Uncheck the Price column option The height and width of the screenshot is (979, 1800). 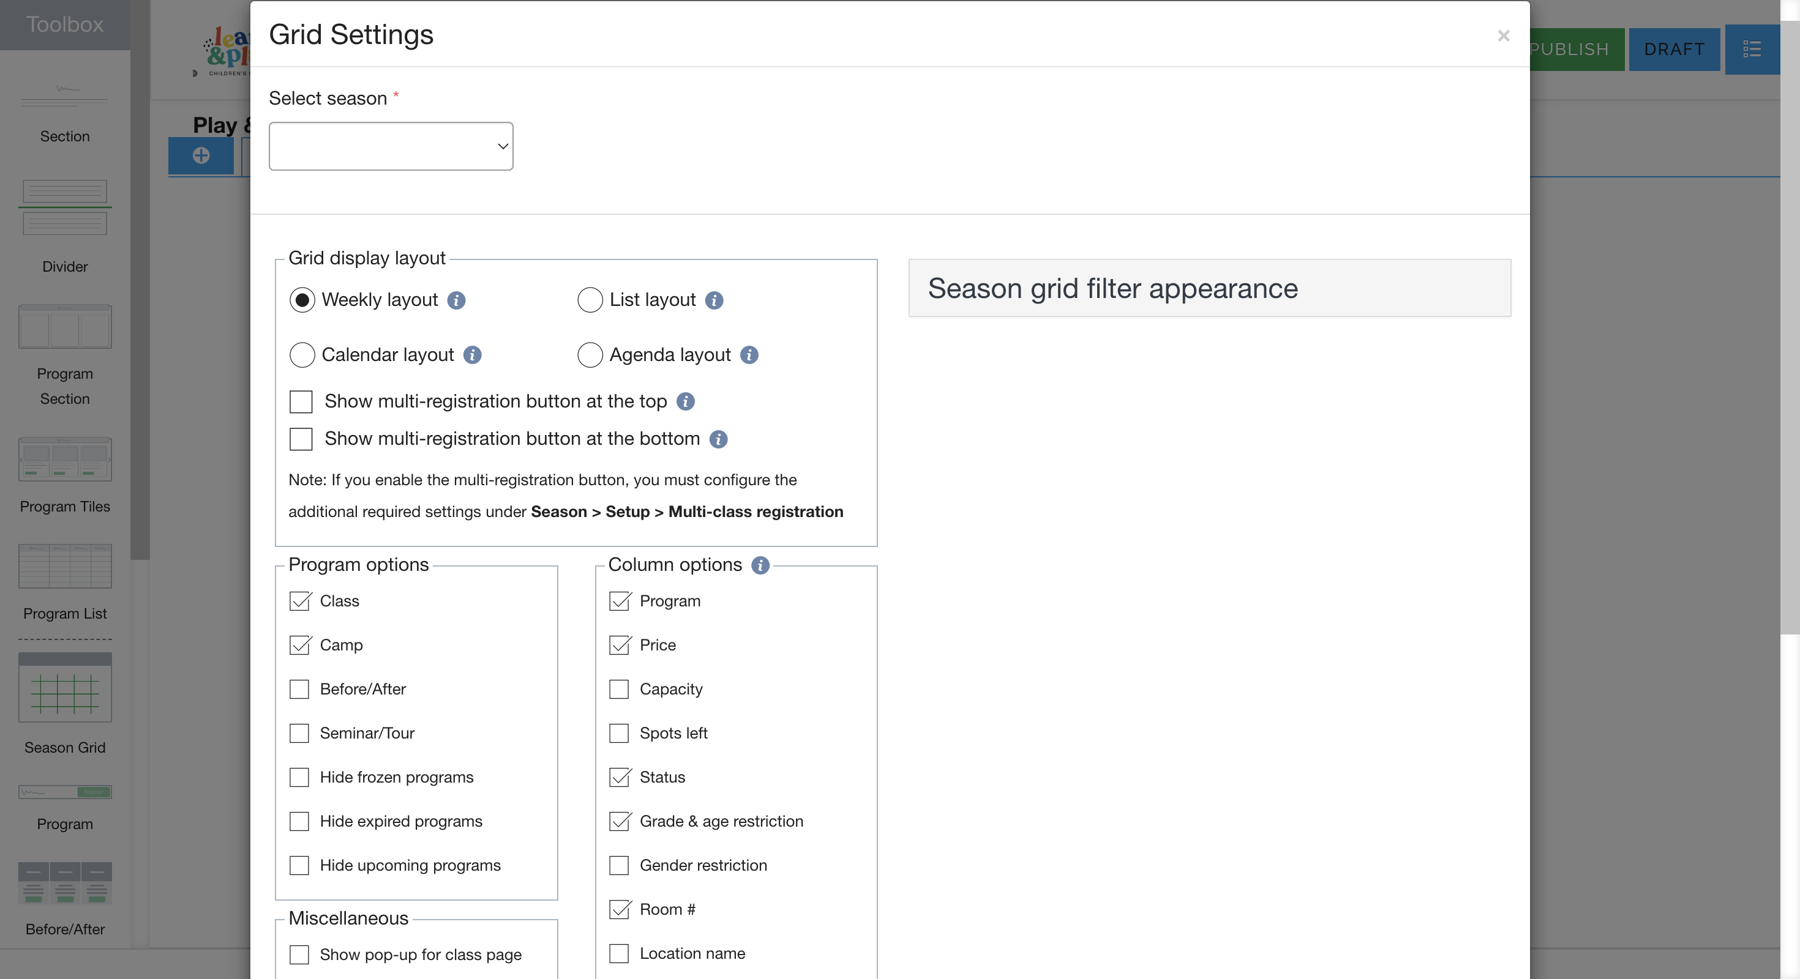pyautogui.click(x=619, y=644)
